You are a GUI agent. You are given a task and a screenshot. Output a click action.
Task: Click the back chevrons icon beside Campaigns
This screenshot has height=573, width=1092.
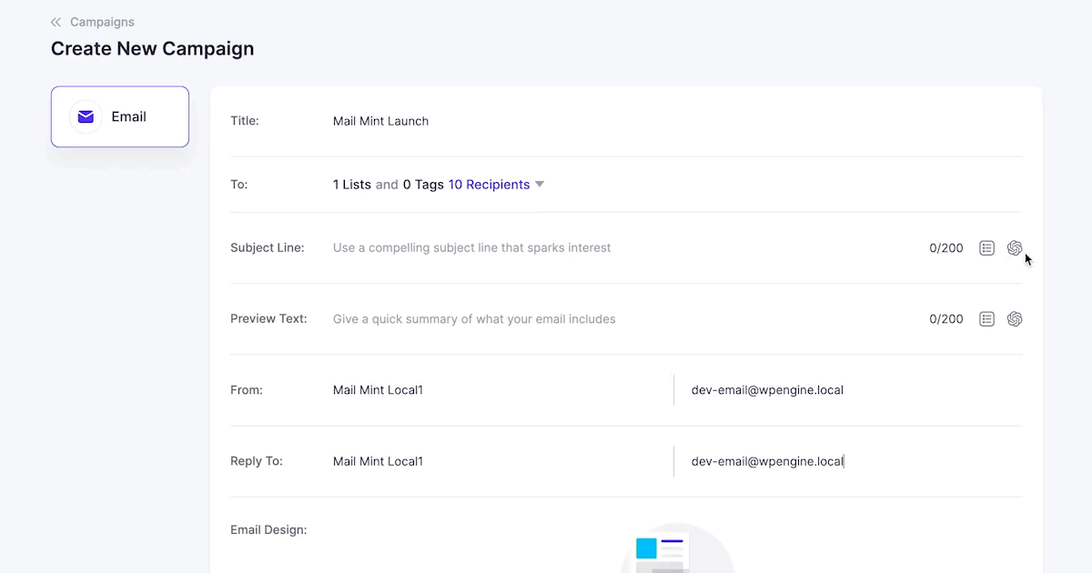coord(56,22)
